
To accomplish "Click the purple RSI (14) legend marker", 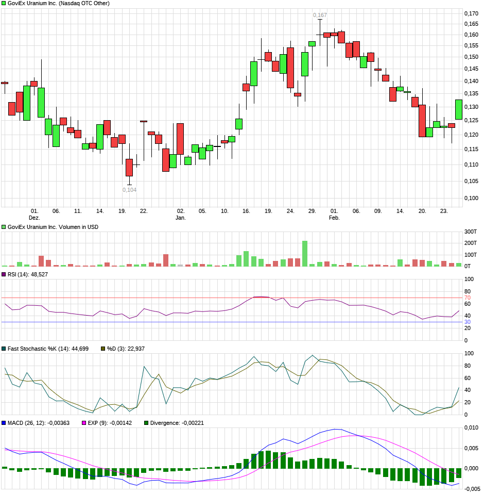I will point(4,275).
